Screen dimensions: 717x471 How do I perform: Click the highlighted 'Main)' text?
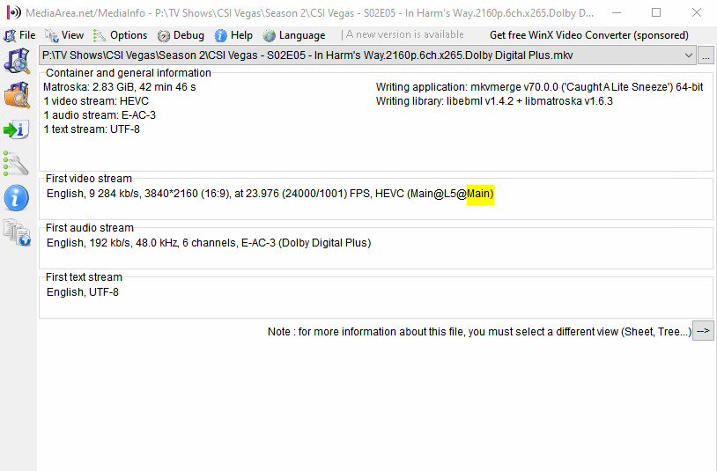(481, 194)
